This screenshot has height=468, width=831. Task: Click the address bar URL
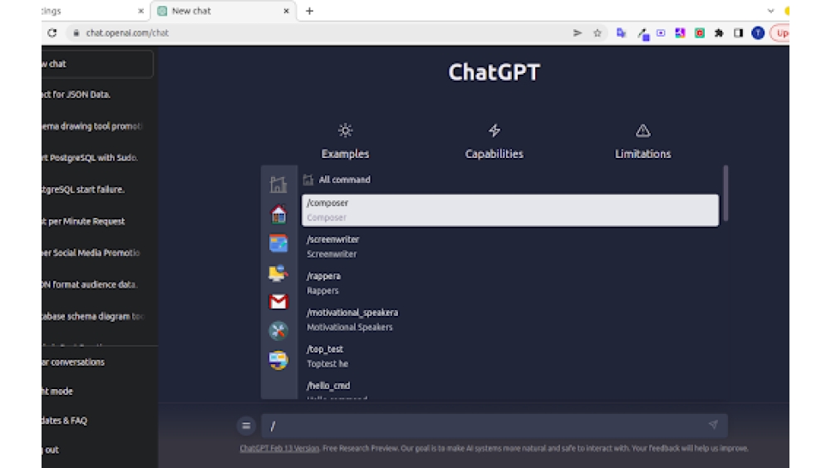(x=127, y=33)
